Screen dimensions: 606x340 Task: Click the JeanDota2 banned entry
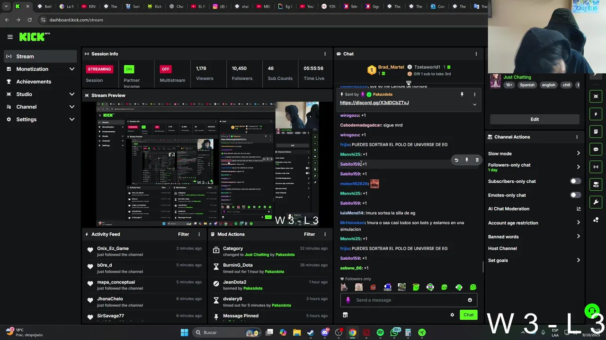point(271,285)
